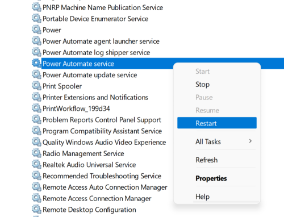284x217 pixels.
Task: Click the gear icon beside PrintWorkflow_199d34
Action: click(x=36, y=108)
